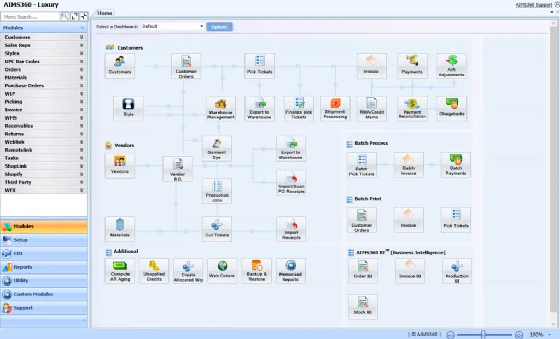Open the Backup & Restore icon
560x339 pixels.
[256, 271]
